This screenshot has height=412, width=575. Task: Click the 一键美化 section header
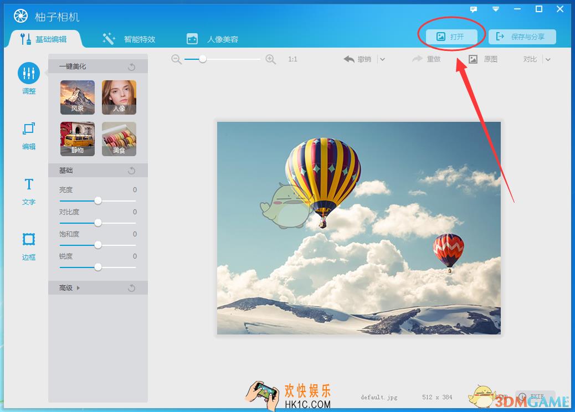[98, 66]
